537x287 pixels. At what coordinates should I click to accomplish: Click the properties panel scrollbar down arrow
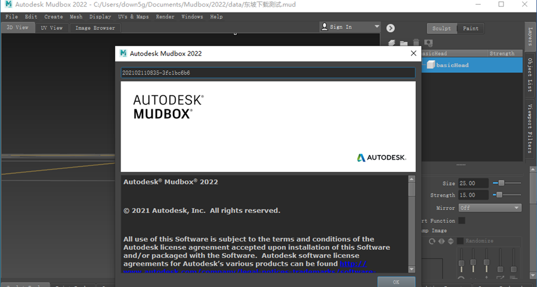533,275
